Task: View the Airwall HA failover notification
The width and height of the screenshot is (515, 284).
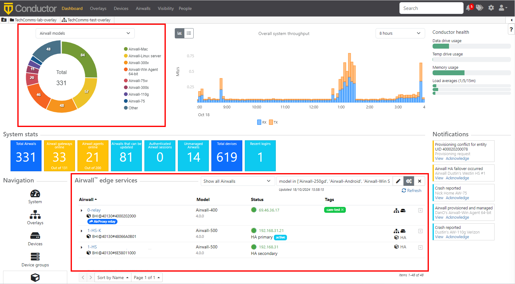Action: point(439,178)
